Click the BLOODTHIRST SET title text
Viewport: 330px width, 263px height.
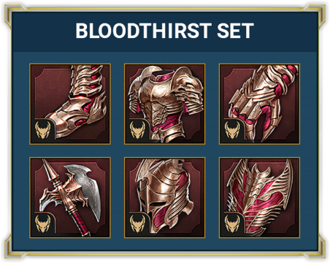pyautogui.click(x=165, y=31)
